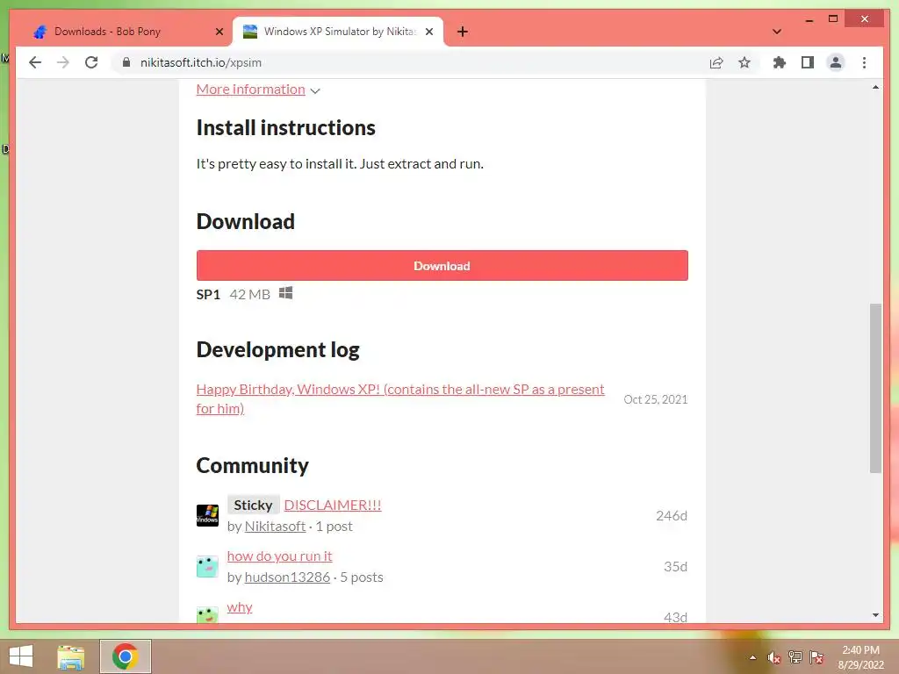Click the taskbar clock showing 2:40 PM
Screen dimensions: 899x674
click(x=860, y=657)
